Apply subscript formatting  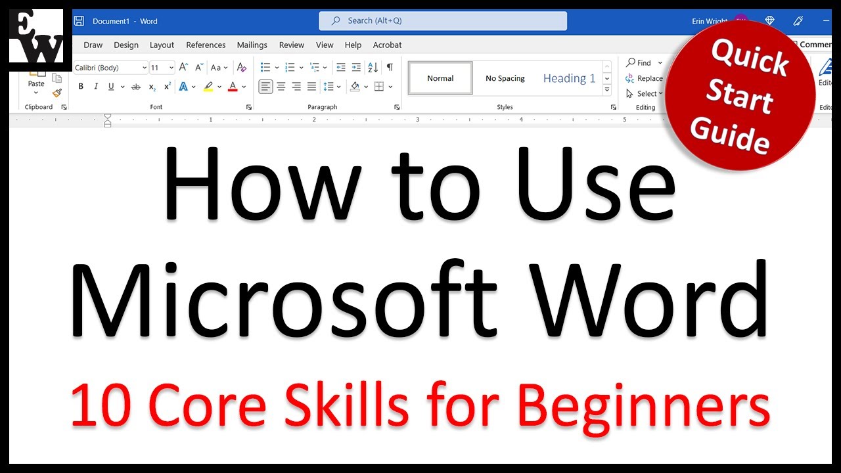pyautogui.click(x=152, y=87)
